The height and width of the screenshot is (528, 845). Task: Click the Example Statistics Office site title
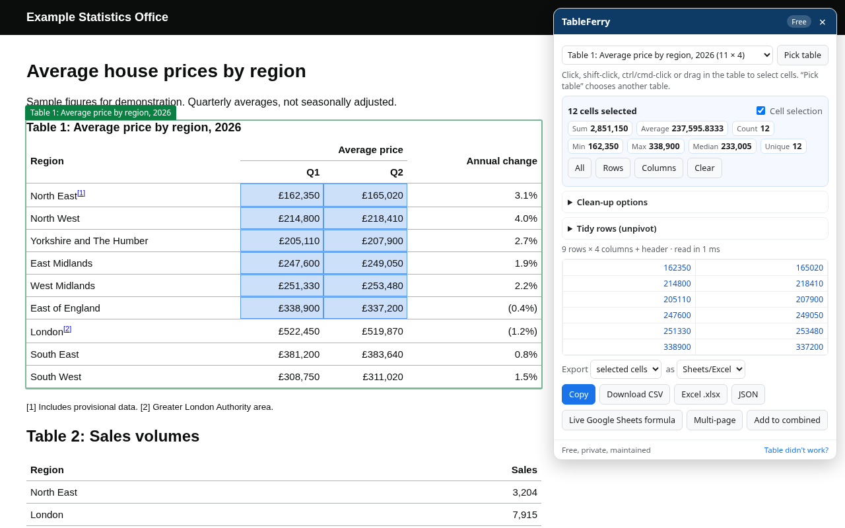tap(97, 17)
